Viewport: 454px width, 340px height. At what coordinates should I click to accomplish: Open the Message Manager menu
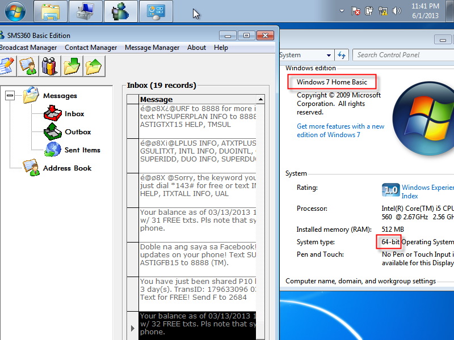(x=152, y=48)
